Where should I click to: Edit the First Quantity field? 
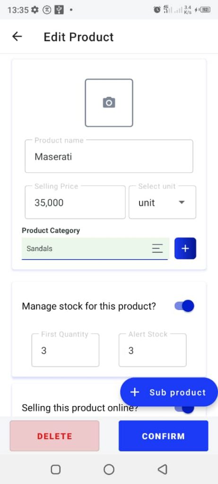point(65,350)
